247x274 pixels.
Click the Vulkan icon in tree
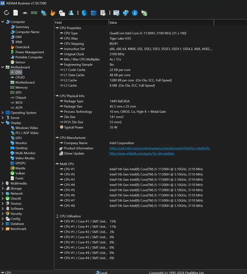point(13,173)
